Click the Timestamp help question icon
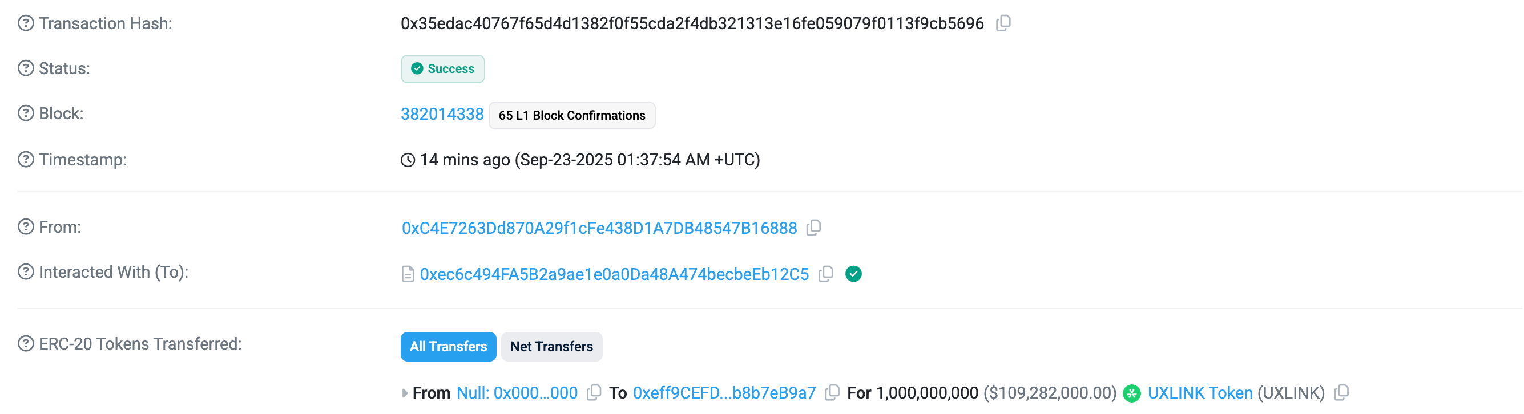The image size is (1524, 414). coord(26,160)
